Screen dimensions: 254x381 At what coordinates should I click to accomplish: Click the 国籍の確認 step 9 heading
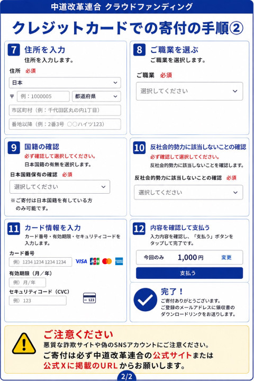click(x=42, y=147)
